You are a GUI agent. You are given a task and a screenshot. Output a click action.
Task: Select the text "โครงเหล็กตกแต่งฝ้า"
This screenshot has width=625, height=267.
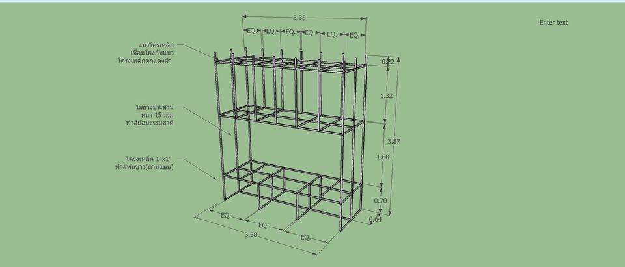click(x=145, y=61)
